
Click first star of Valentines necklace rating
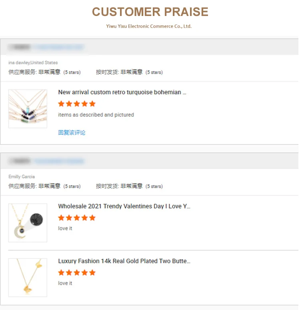61,218
